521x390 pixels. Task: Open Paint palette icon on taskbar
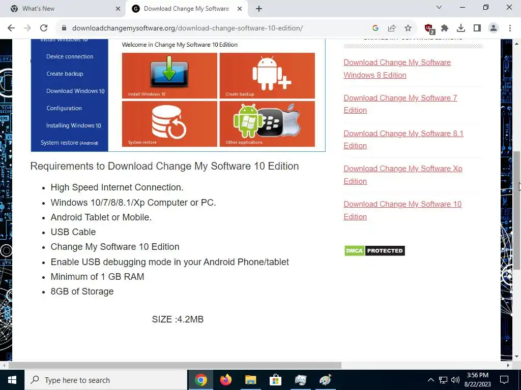click(325, 380)
